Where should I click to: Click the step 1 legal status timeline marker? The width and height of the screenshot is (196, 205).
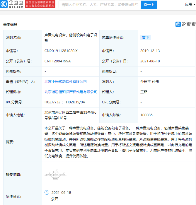[47, 192]
